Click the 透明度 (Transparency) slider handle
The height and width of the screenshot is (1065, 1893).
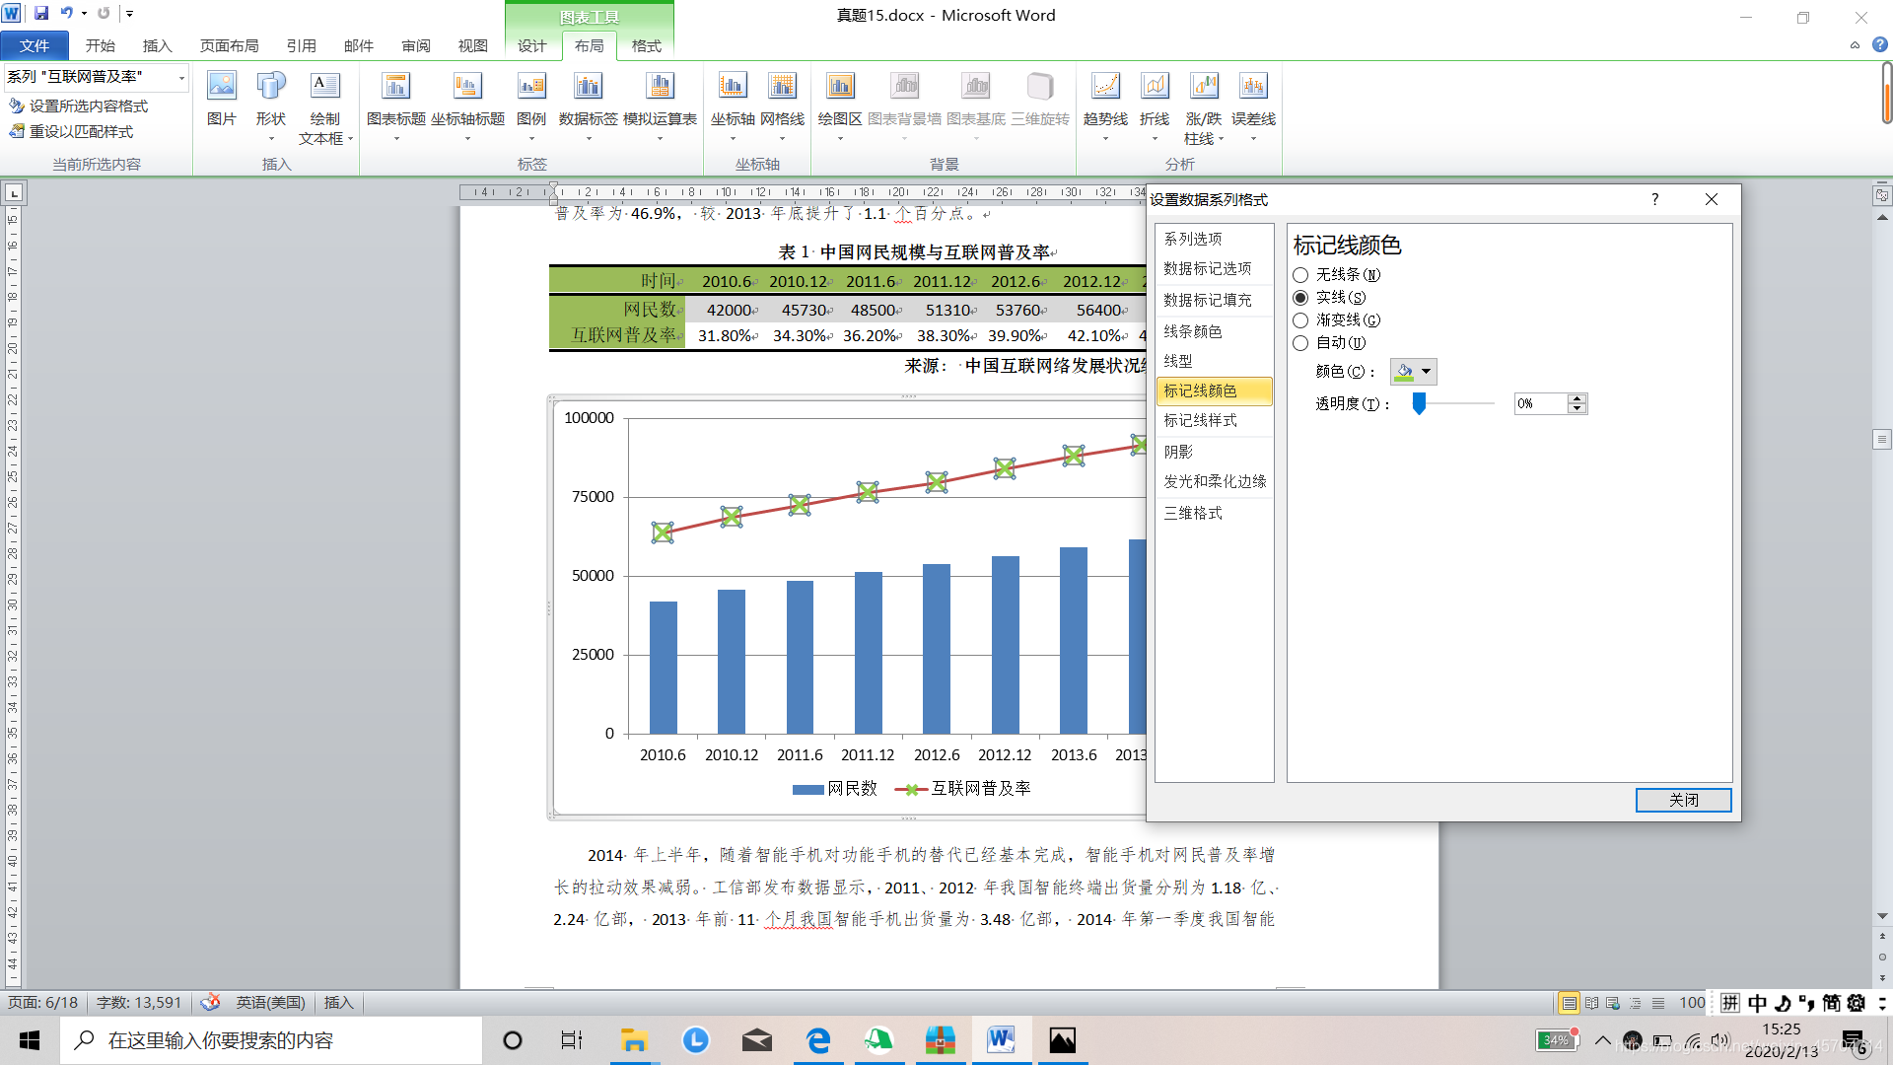(1419, 403)
